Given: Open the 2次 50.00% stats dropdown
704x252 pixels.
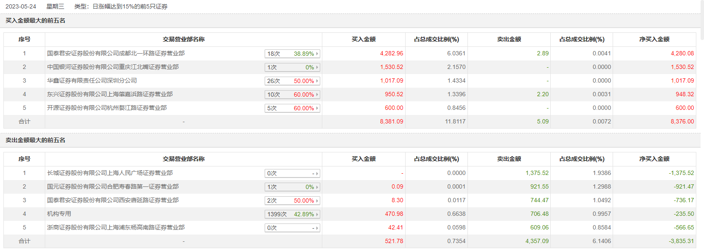Looking at the screenshot, I should pyautogui.click(x=292, y=200).
